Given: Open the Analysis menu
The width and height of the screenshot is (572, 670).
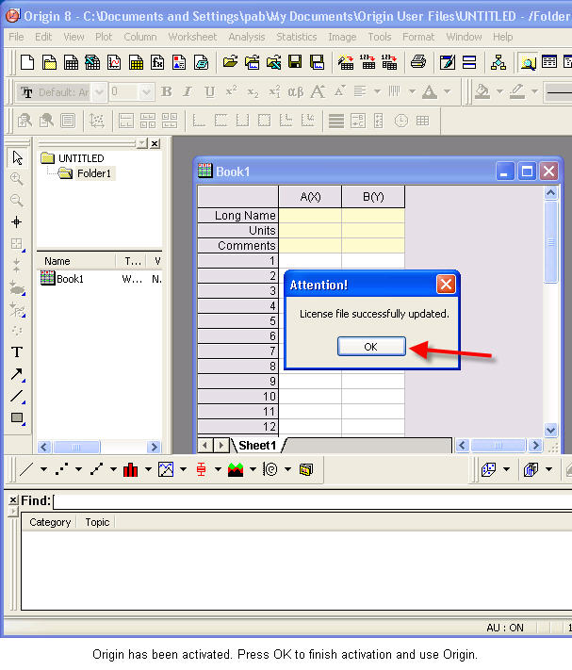Looking at the screenshot, I should [x=247, y=37].
